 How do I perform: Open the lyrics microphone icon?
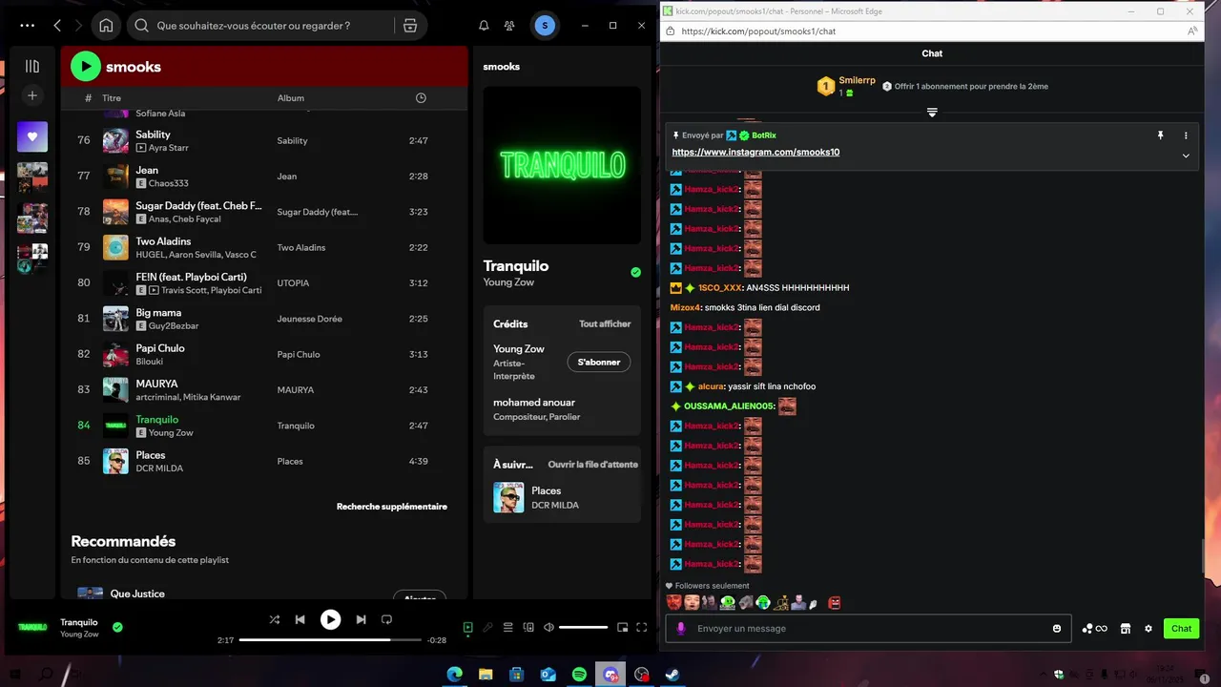coord(487,627)
